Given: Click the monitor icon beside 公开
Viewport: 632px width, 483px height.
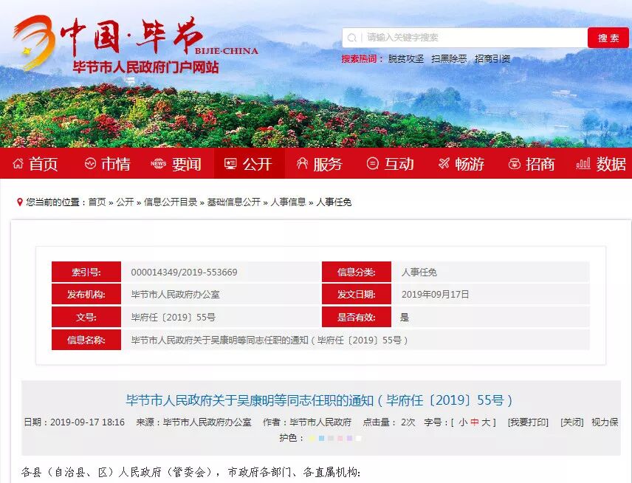Looking at the screenshot, I should point(230,163).
